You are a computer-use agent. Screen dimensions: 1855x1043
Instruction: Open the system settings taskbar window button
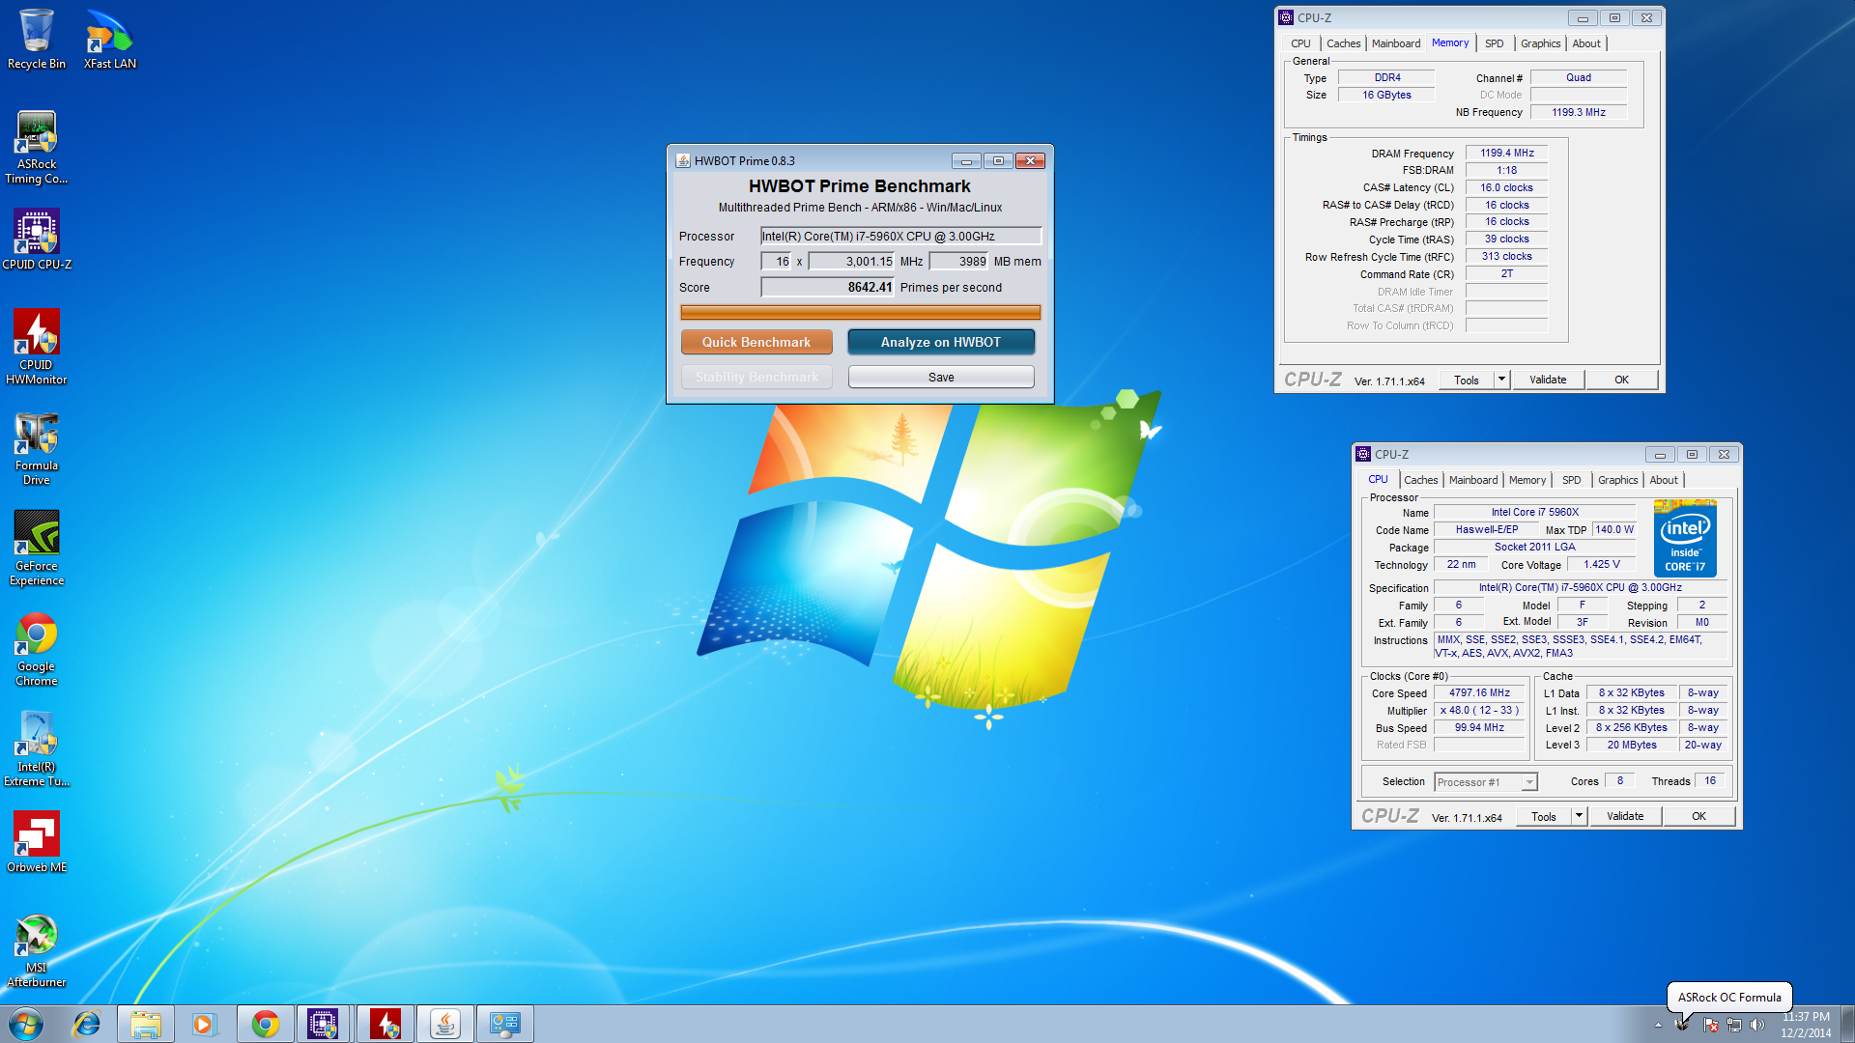504,1024
